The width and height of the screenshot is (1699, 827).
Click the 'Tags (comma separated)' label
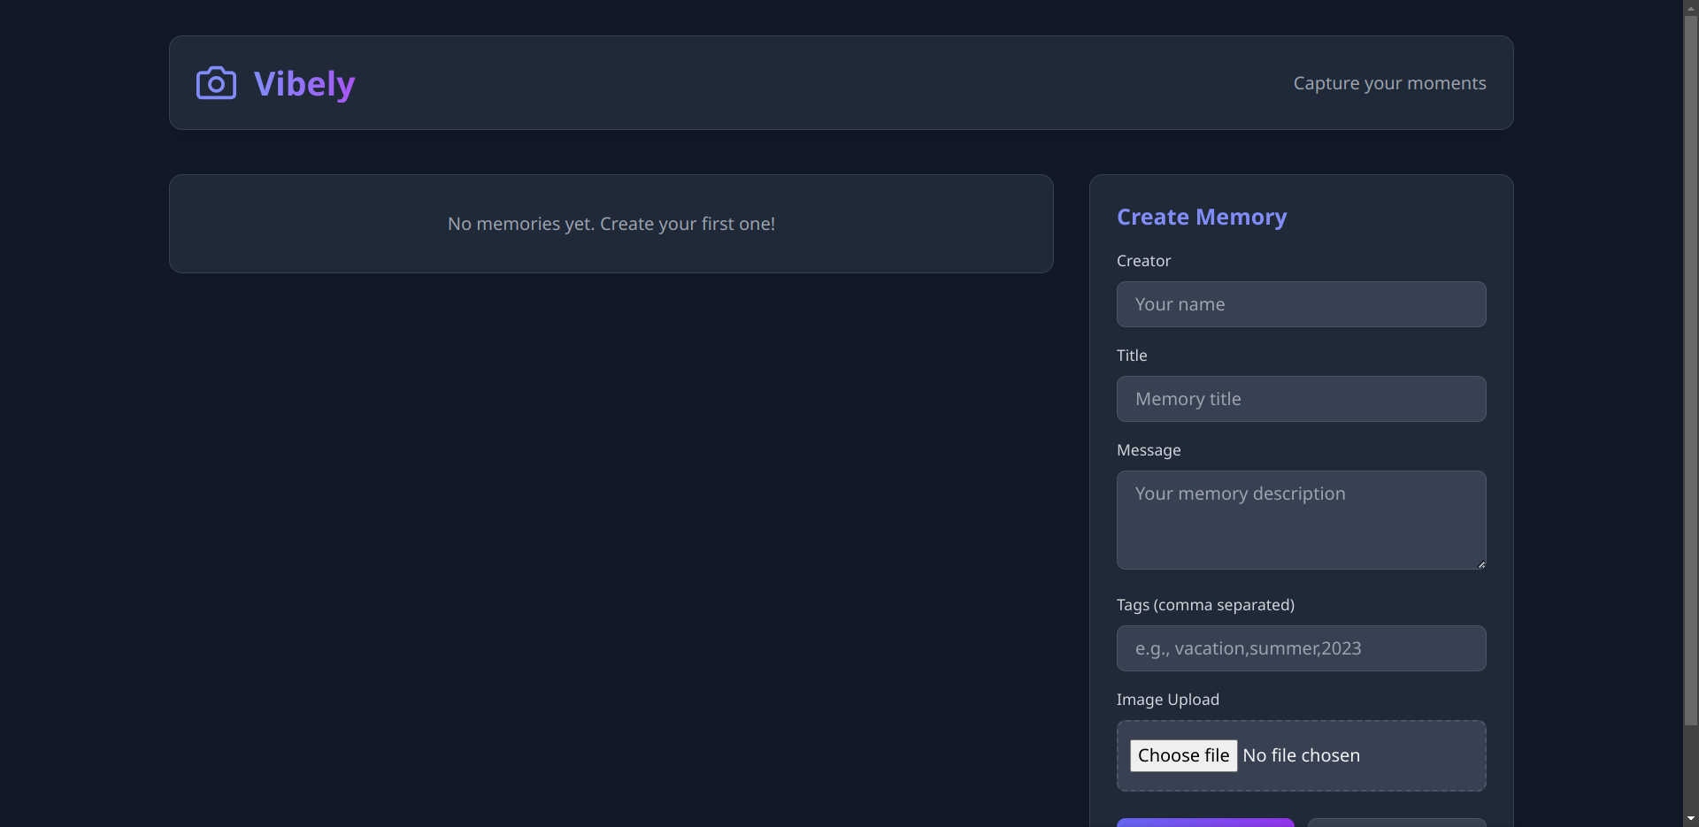pyautogui.click(x=1205, y=605)
